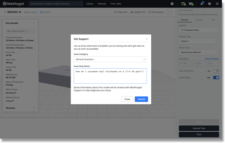
Task: Open the Furnace Type dropdown
Action: 199,41
